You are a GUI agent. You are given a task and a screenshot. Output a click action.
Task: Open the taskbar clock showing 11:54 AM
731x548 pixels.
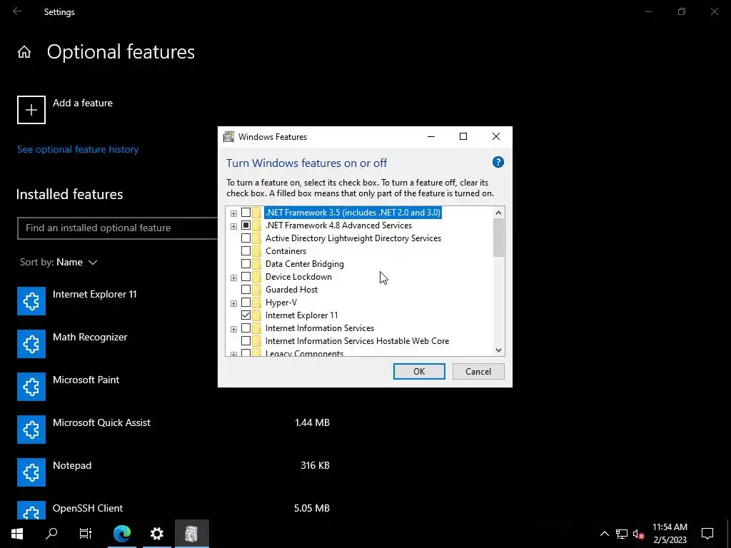[x=670, y=534]
